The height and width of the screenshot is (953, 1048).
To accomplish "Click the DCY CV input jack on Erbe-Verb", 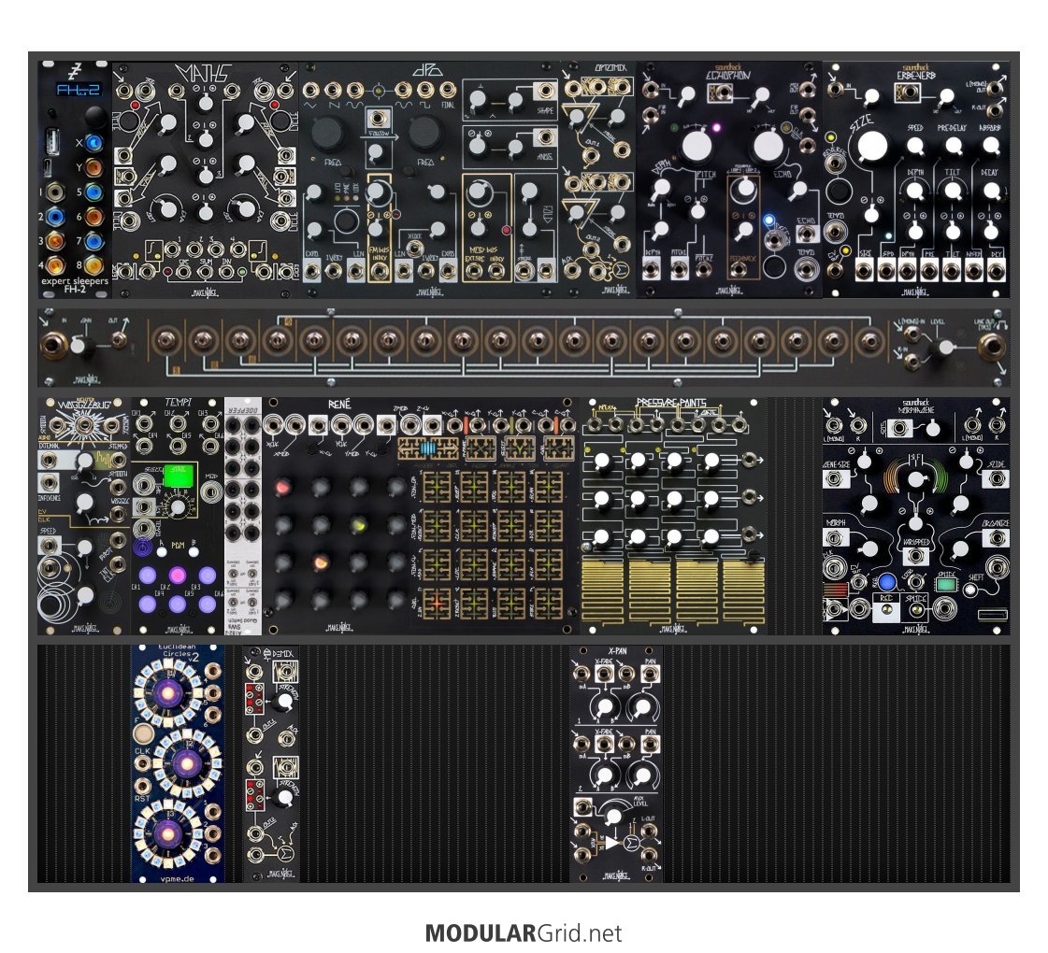I will click(996, 271).
